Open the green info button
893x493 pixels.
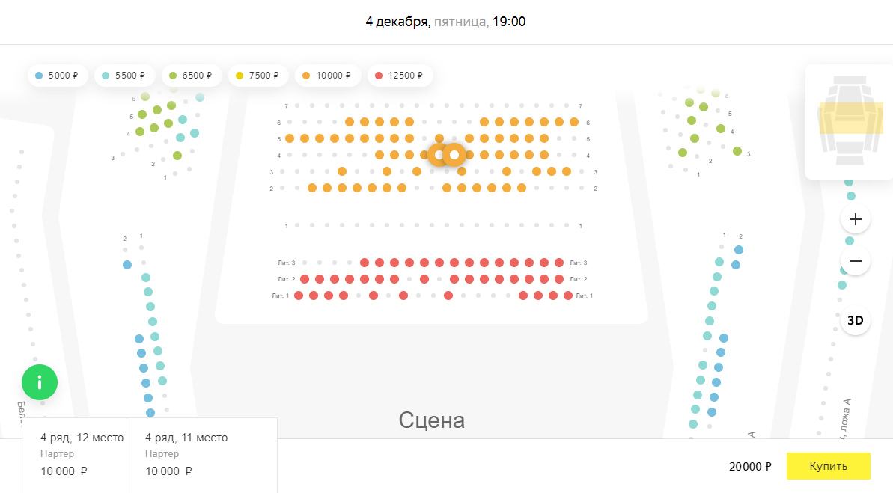[40, 382]
